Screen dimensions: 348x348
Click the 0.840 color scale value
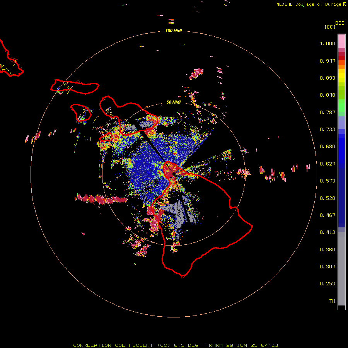328,95
